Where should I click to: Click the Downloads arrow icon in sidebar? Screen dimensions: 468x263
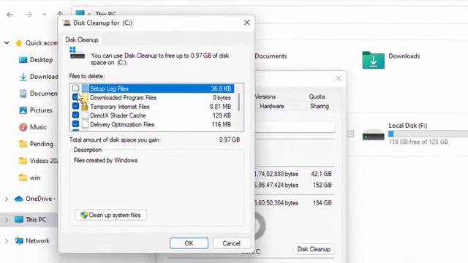click(23, 77)
